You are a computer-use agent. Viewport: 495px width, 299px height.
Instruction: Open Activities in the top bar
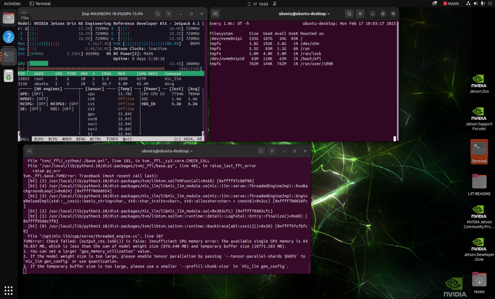(12, 4)
